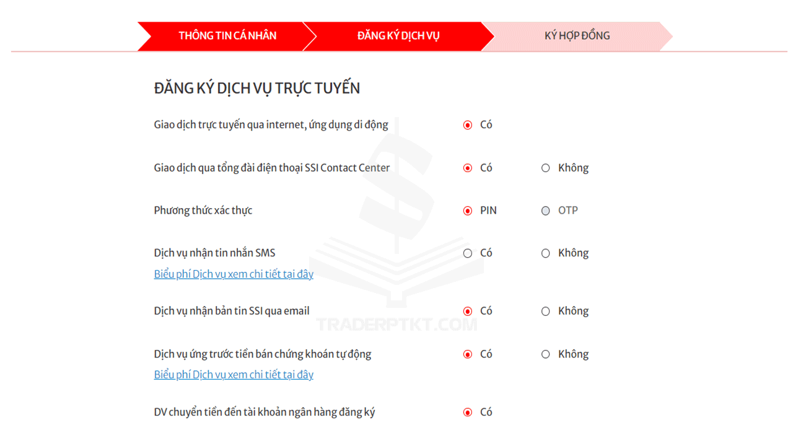Click the Giao dịch qua tổng đài điện thoại label
This screenshot has height=446, width=793.
point(272,168)
